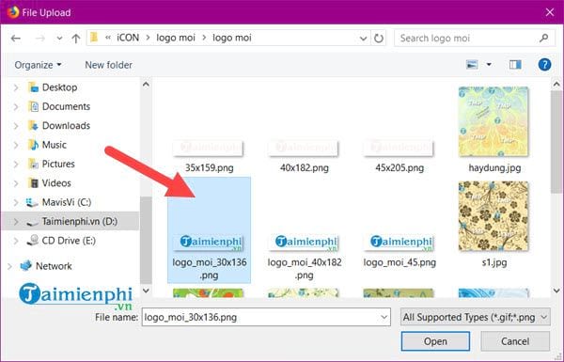The height and width of the screenshot is (362, 564).
Task: Select Desktop in the navigation tree
Action: click(x=59, y=87)
